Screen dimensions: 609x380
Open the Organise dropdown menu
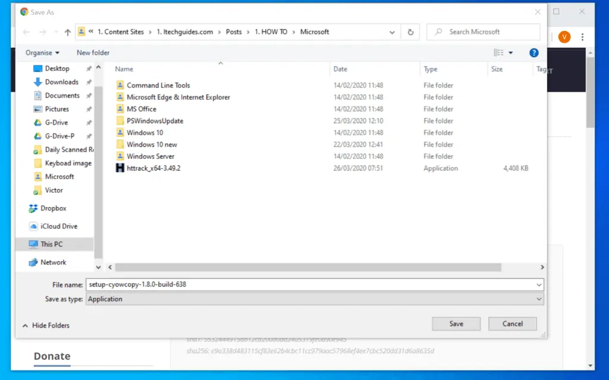42,53
